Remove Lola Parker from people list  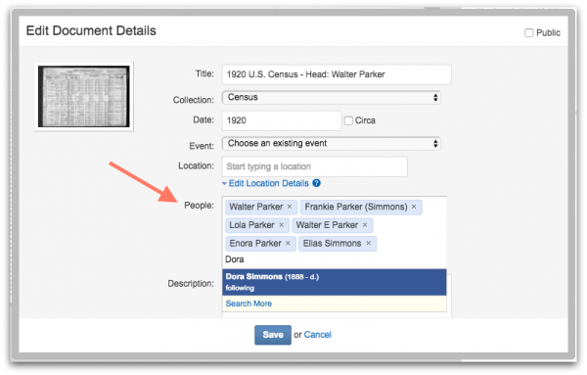point(281,225)
